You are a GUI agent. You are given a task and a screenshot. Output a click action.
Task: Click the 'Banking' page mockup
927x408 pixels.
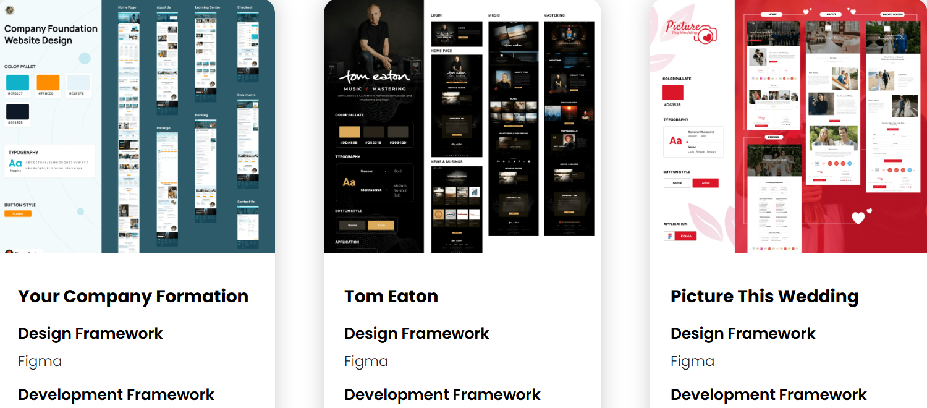coord(205,170)
